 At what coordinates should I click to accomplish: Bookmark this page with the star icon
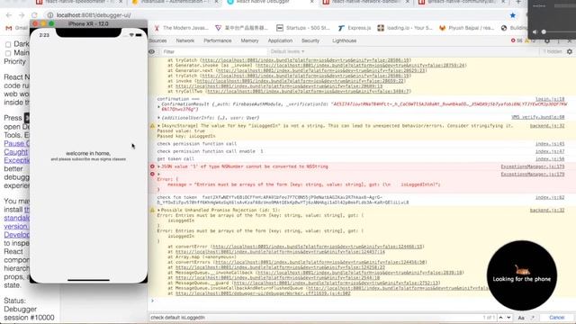[513, 15]
